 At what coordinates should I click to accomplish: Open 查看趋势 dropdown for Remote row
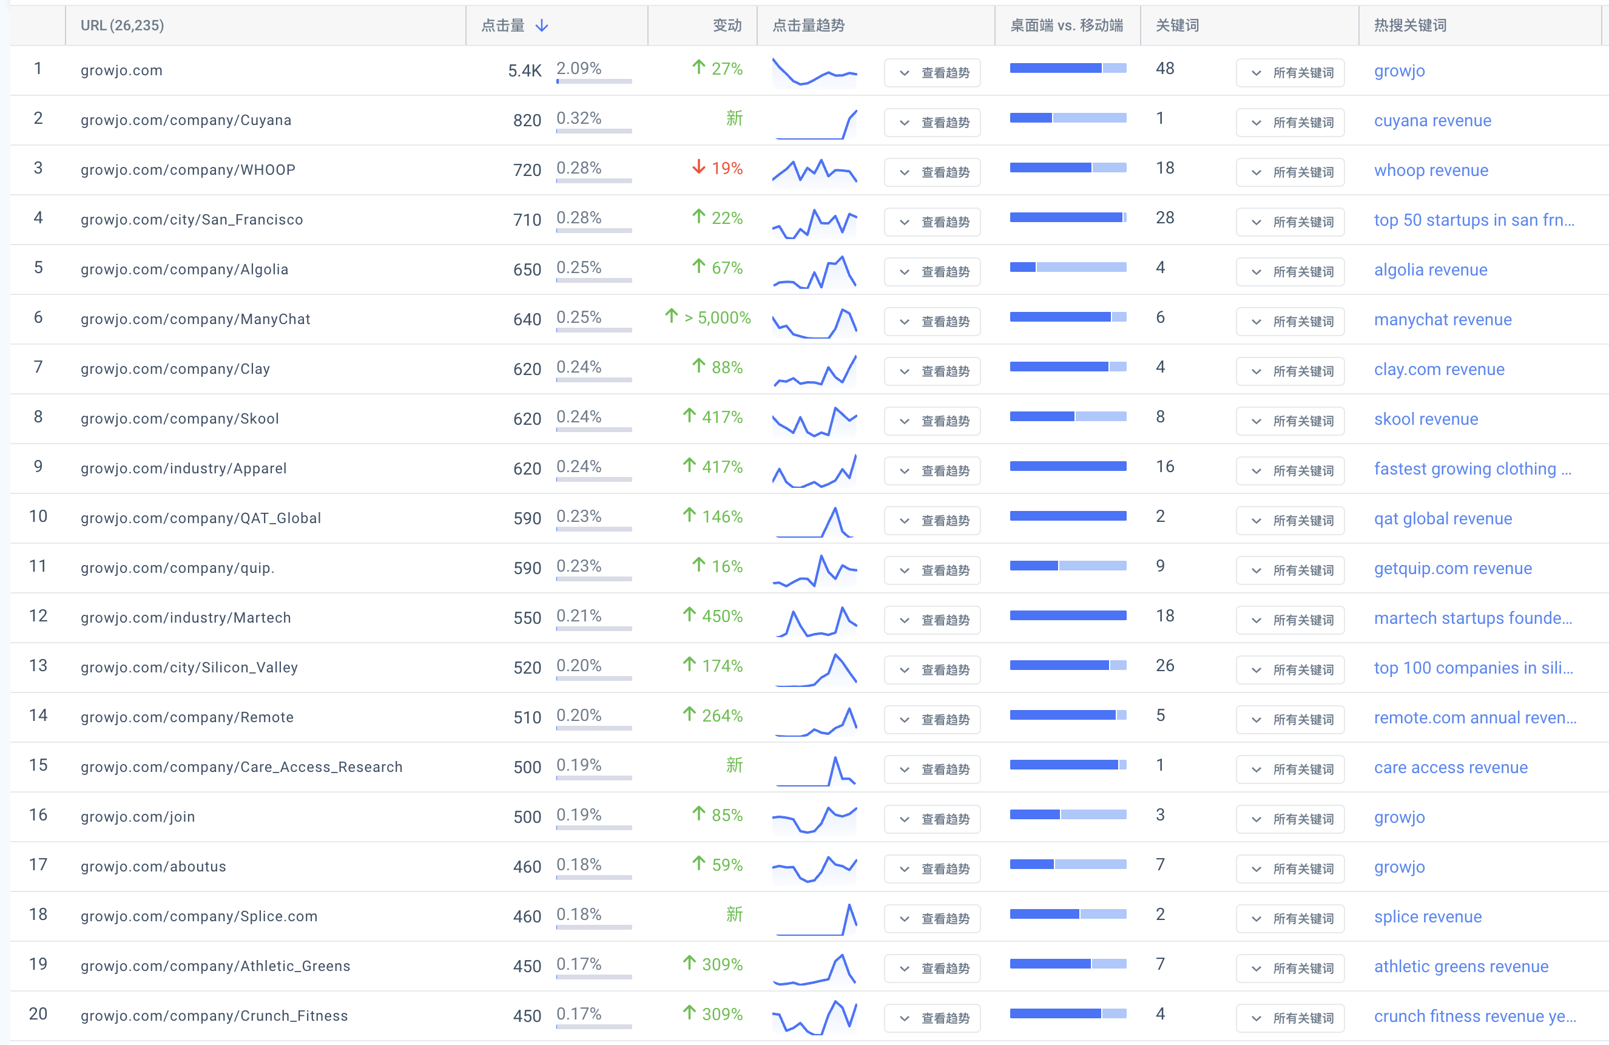(x=933, y=720)
